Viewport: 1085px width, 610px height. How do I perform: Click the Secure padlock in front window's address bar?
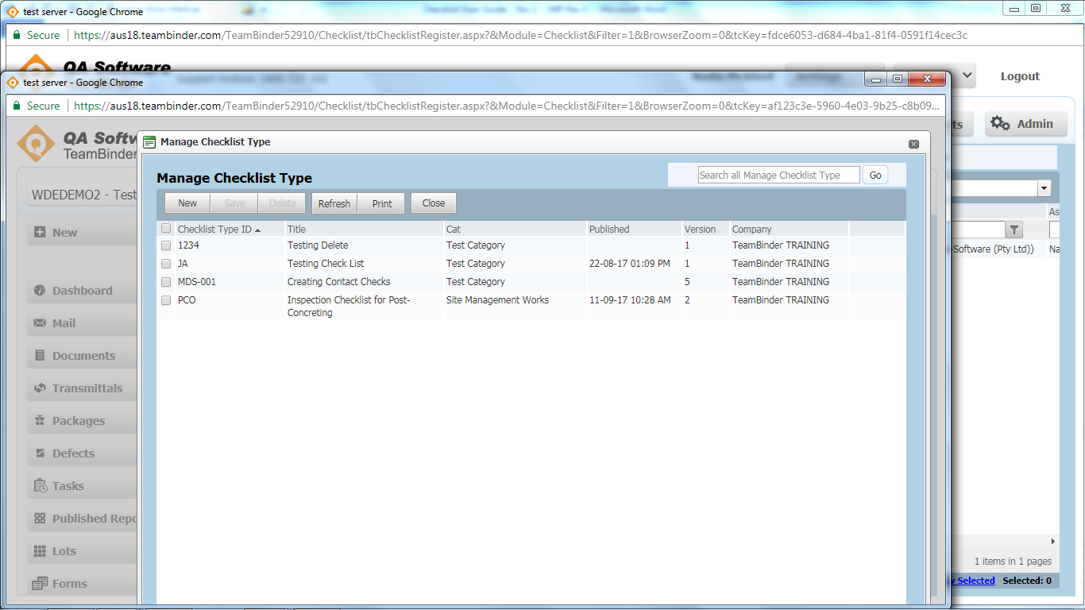click(x=15, y=106)
